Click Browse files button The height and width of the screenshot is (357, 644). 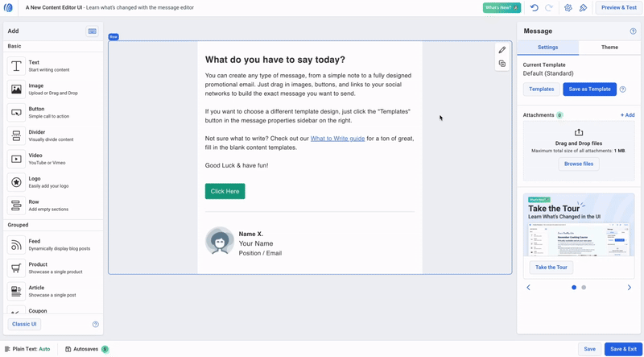pyautogui.click(x=578, y=164)
